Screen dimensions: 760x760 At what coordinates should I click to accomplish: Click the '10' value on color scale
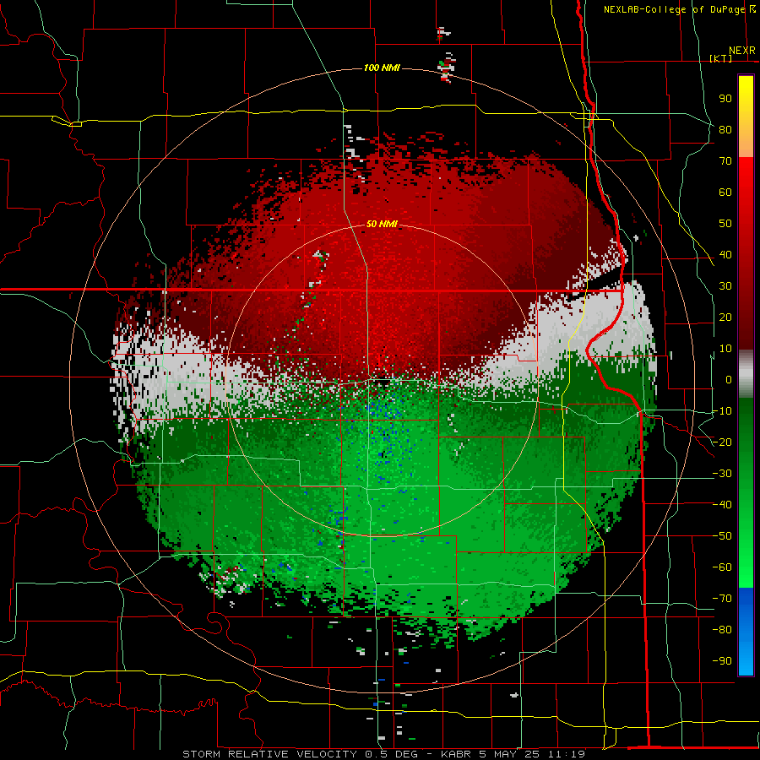[725, 349]
